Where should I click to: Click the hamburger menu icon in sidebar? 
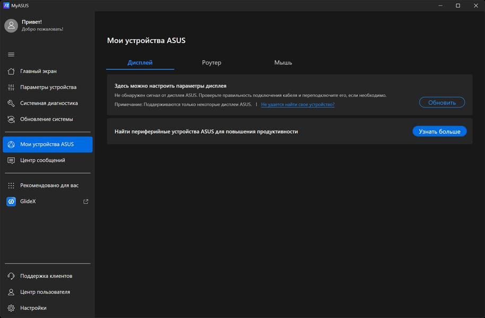[x=11, y=55]
